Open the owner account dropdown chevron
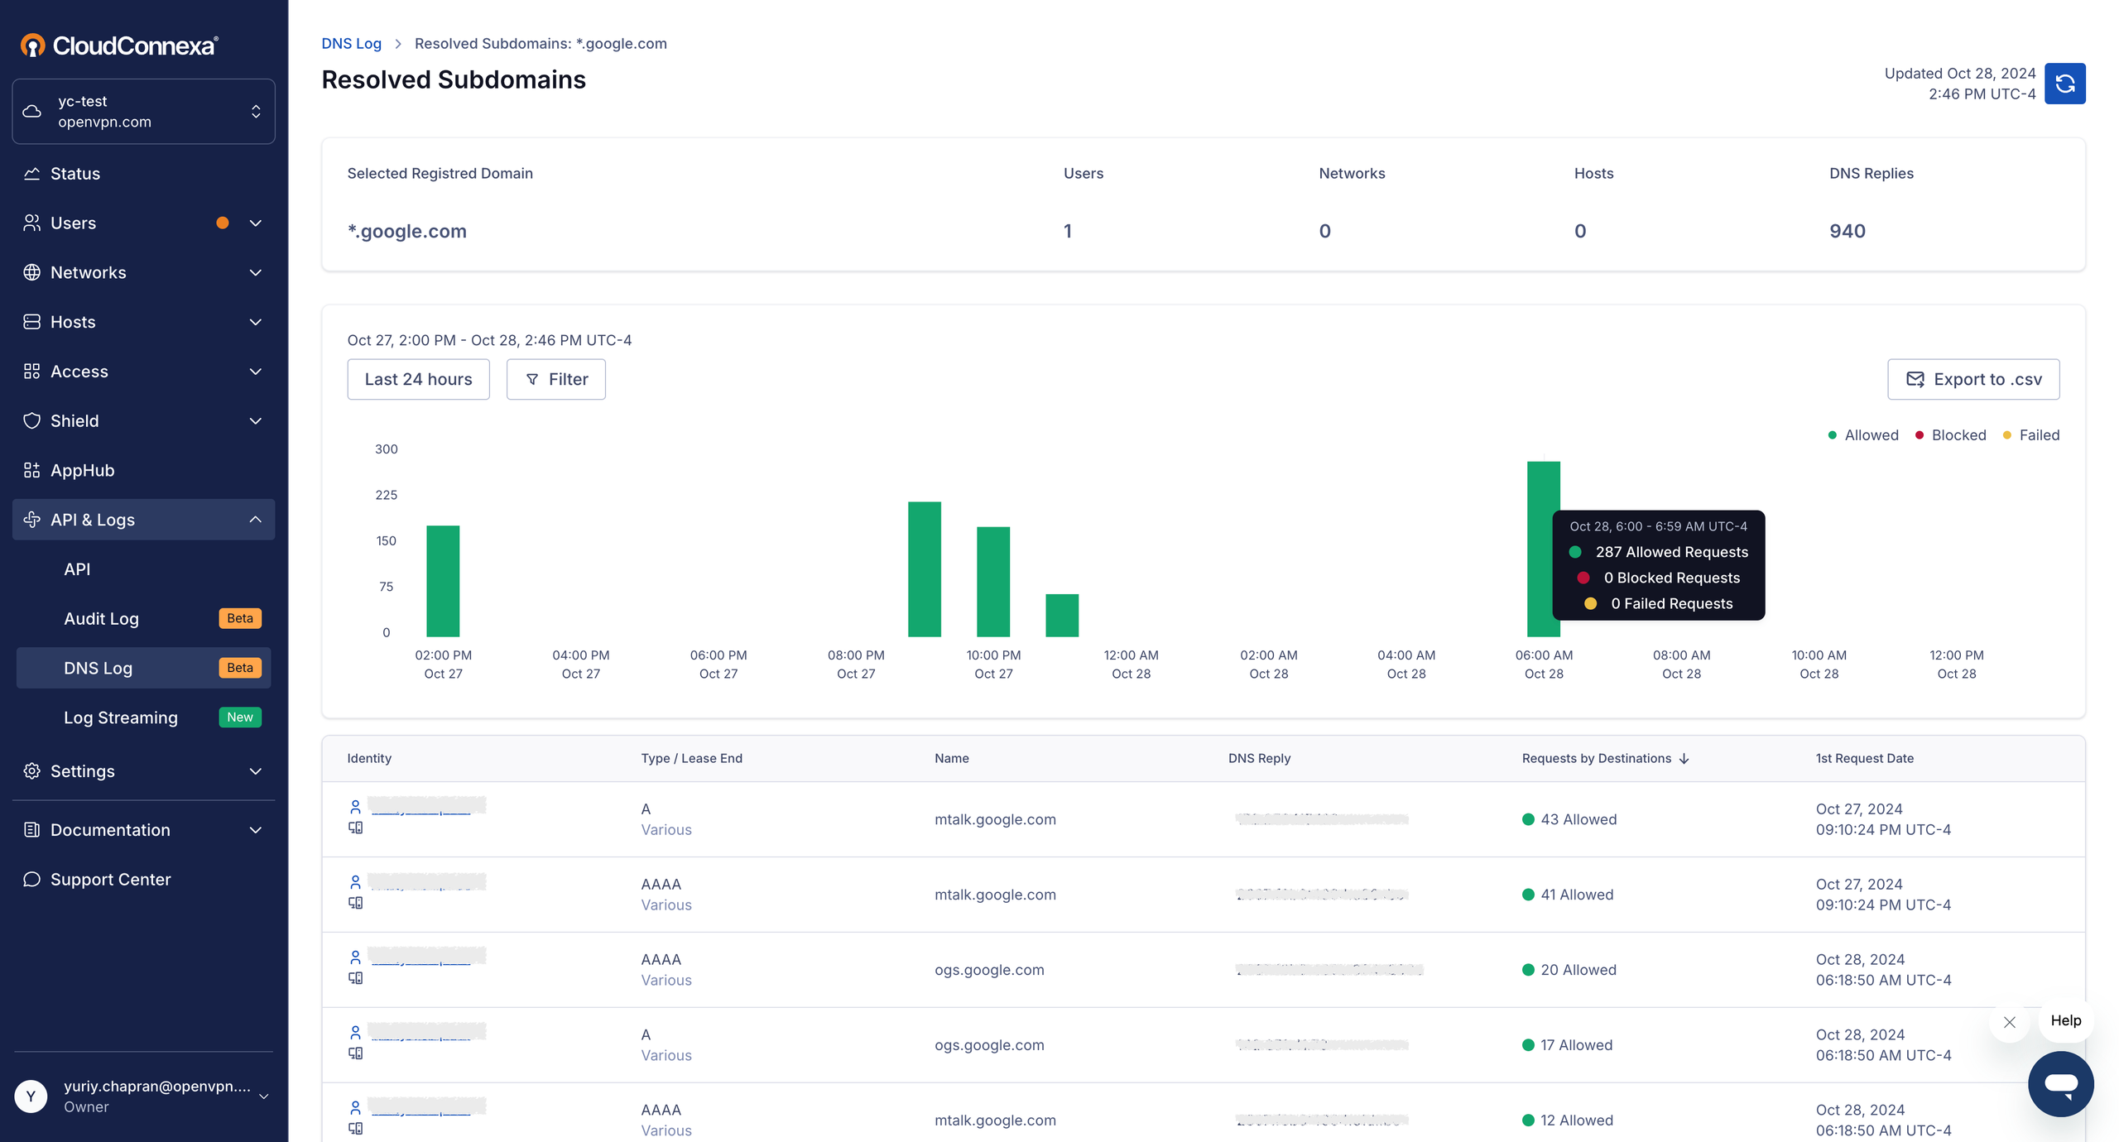 pos(263,1096)
